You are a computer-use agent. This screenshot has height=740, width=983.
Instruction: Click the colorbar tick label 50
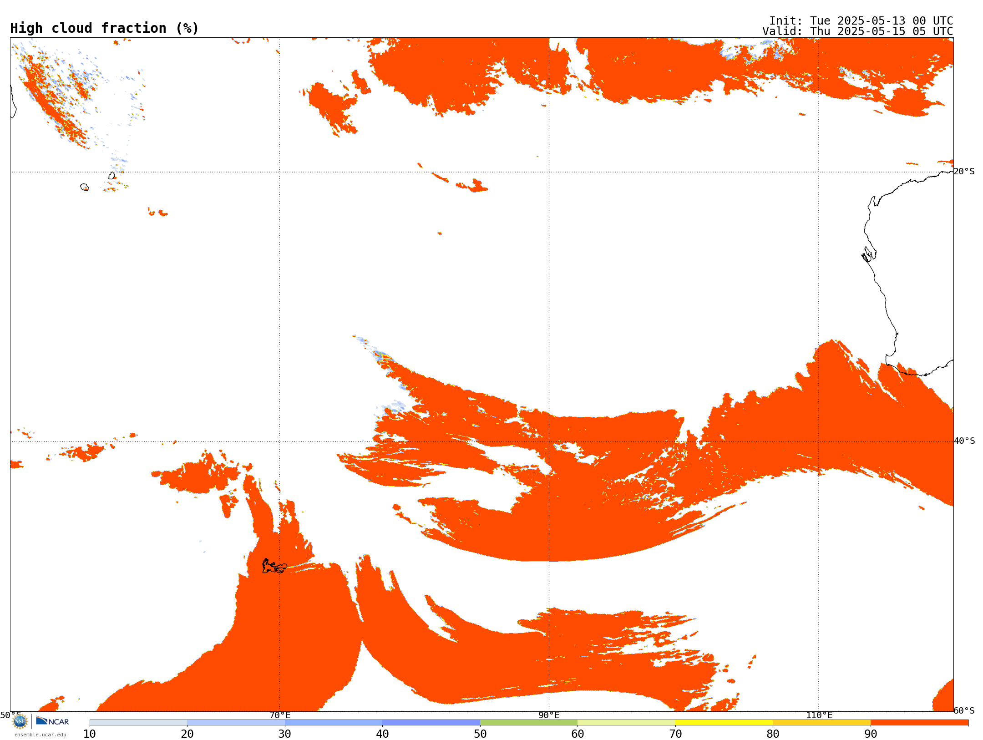click(480, 734)
